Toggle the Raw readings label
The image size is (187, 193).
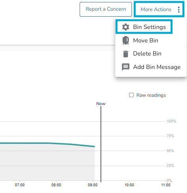point(151,95)
